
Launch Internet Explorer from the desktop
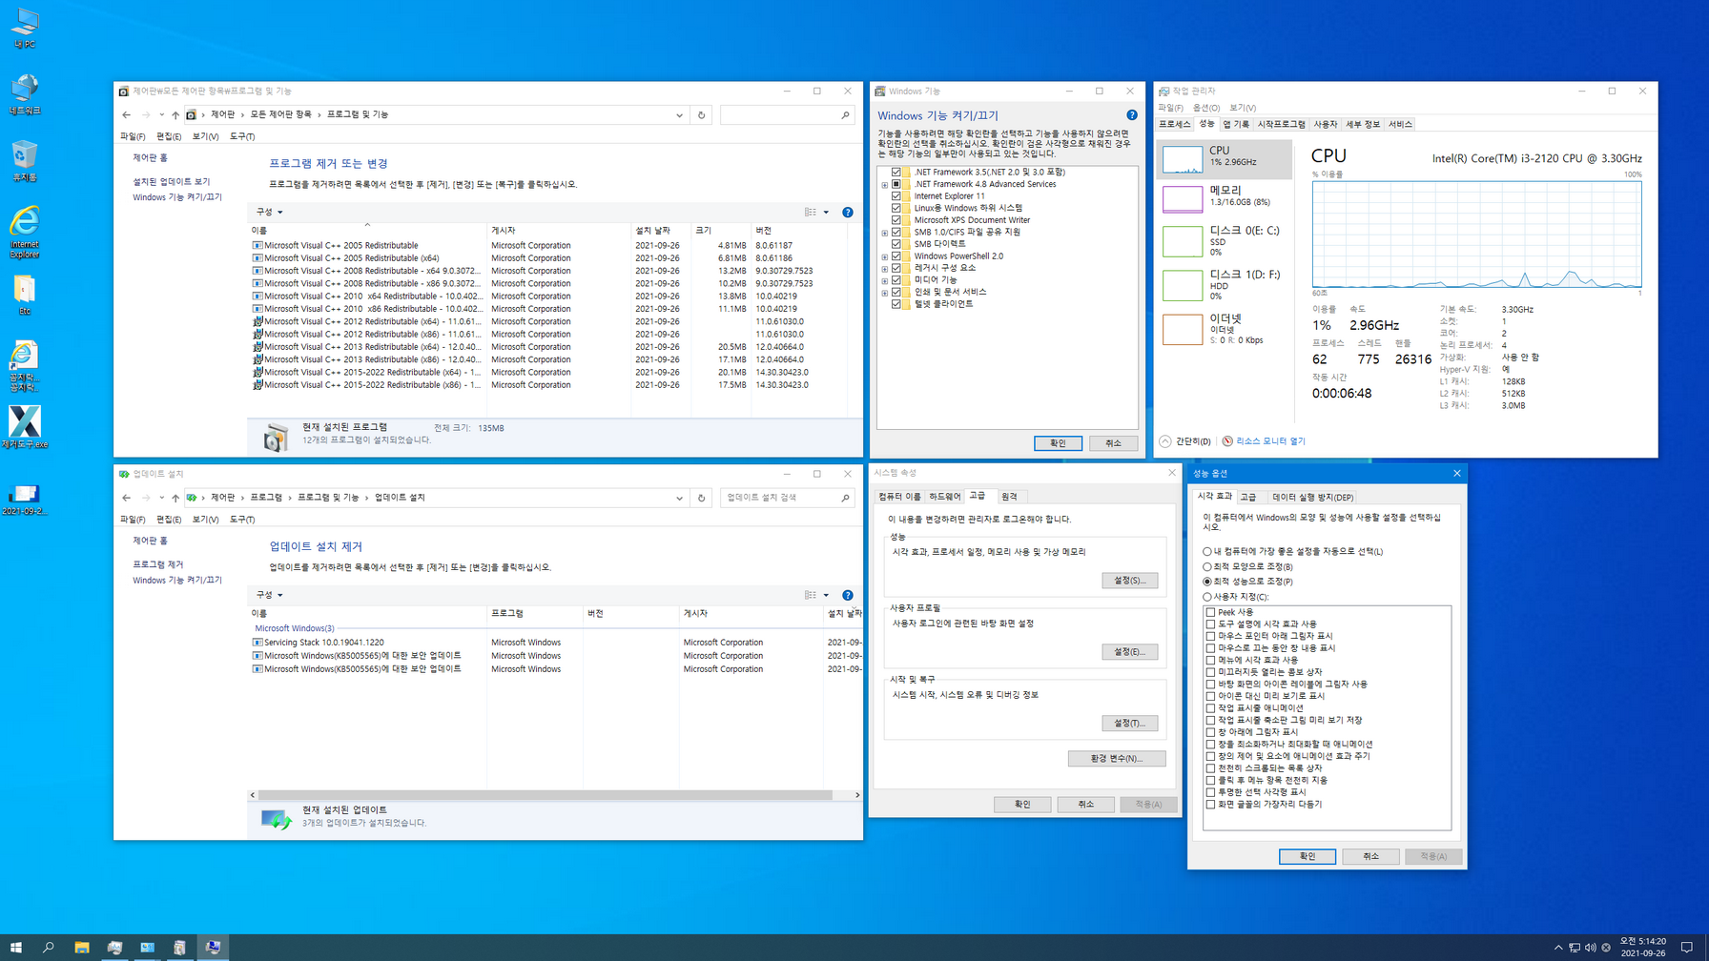24,232
